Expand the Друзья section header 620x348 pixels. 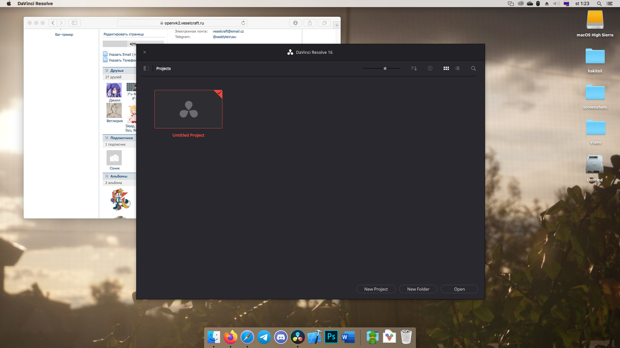(x=117, y=71)
